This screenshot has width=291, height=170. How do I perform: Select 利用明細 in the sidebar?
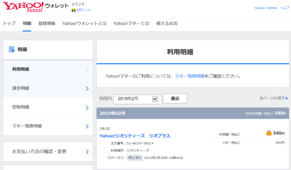click(48, 70)
